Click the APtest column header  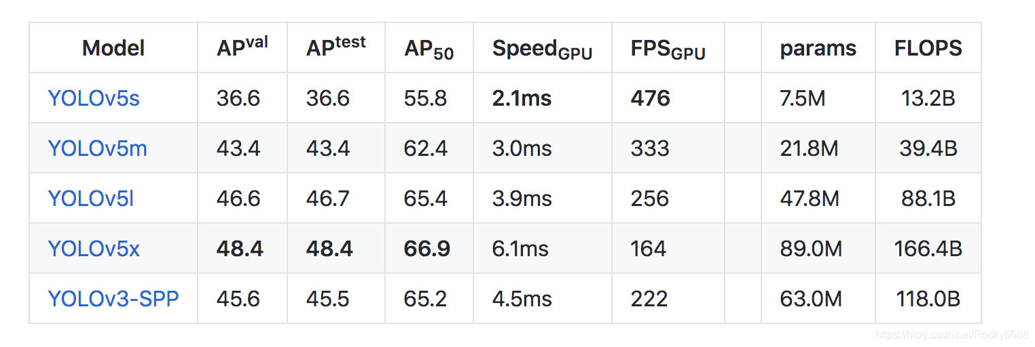point(336,47)
